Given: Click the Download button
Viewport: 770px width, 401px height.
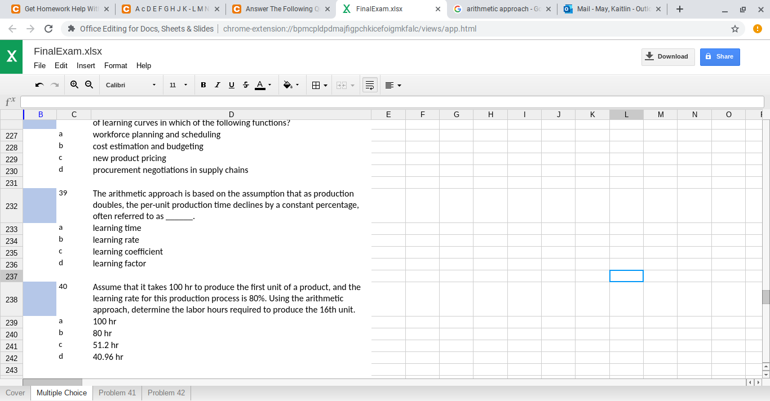Looking at the screenshot, I should click(x=668, y=56).
